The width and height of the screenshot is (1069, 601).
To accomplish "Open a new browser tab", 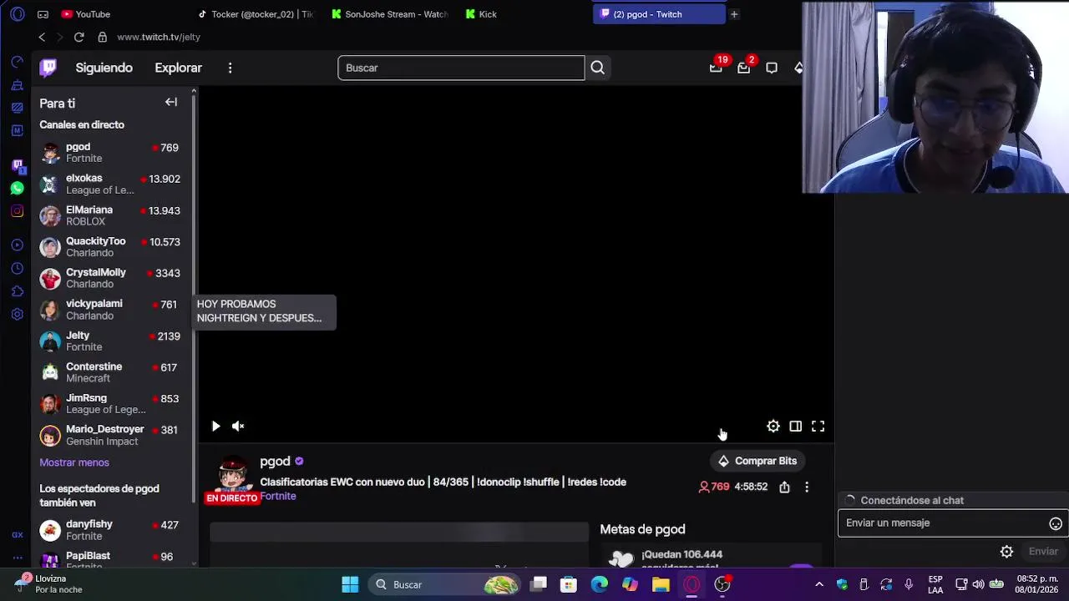I will click(x=734, y=14).
